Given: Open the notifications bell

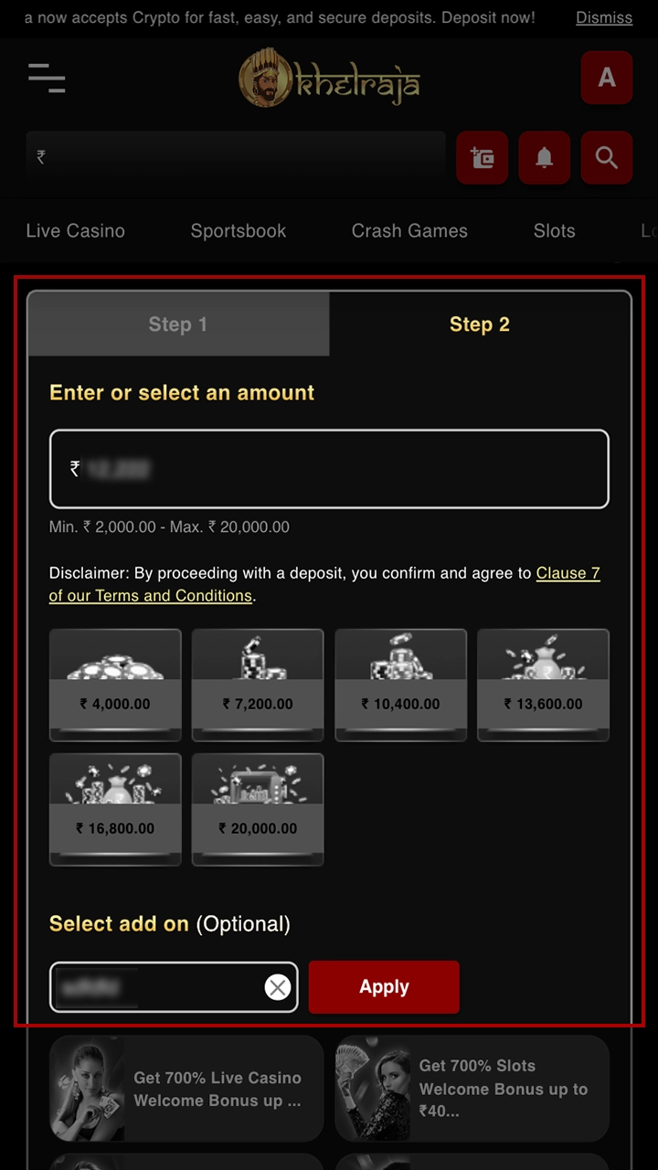Looking at the screenshot, I should pos(545,157).
